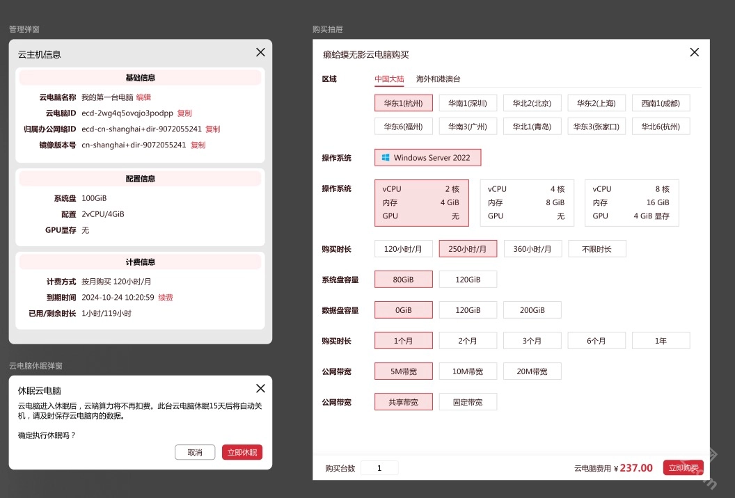Choose 6个月 purchase period
The width and height of the screenshot is (735, 498).
pos(596,341)
